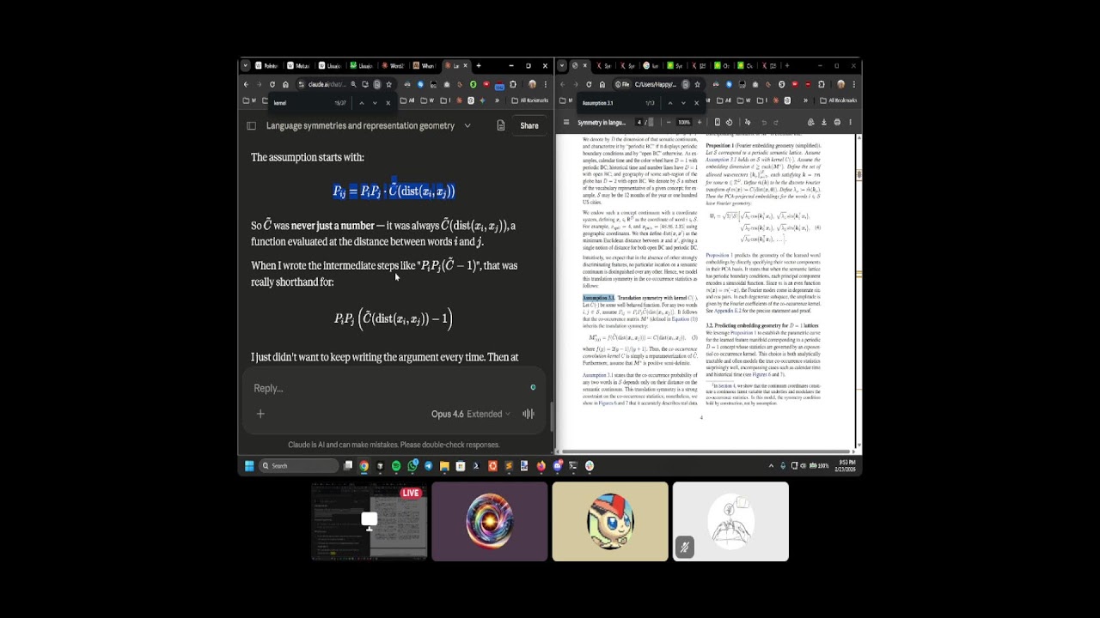Zoom out the PDF with minus button
This screenshot has width=1100, height=618.
coord(670,122)
